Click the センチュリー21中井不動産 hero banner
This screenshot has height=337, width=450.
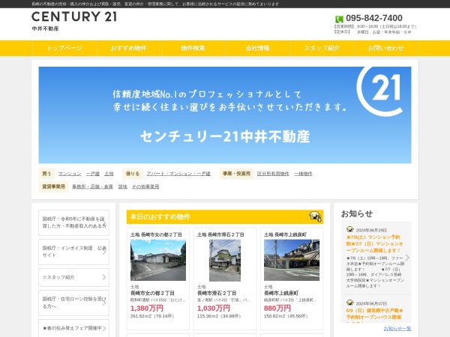pyautogui.click(x=225, y=115)
